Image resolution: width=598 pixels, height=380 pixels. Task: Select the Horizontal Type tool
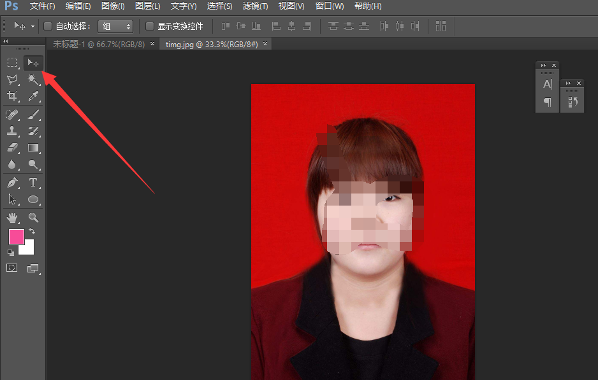pos(33,183)
